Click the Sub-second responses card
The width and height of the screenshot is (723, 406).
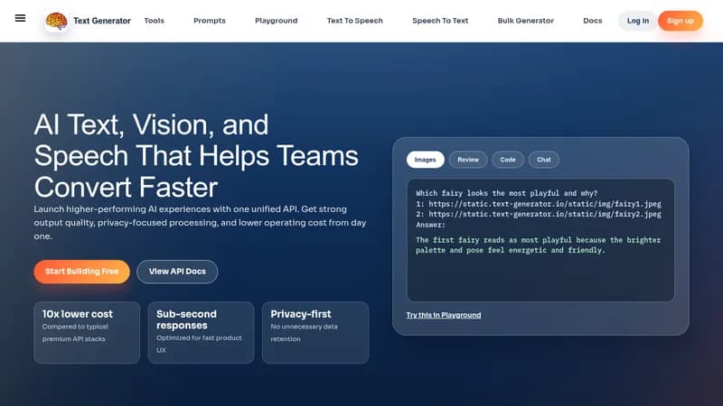point(201,332)
